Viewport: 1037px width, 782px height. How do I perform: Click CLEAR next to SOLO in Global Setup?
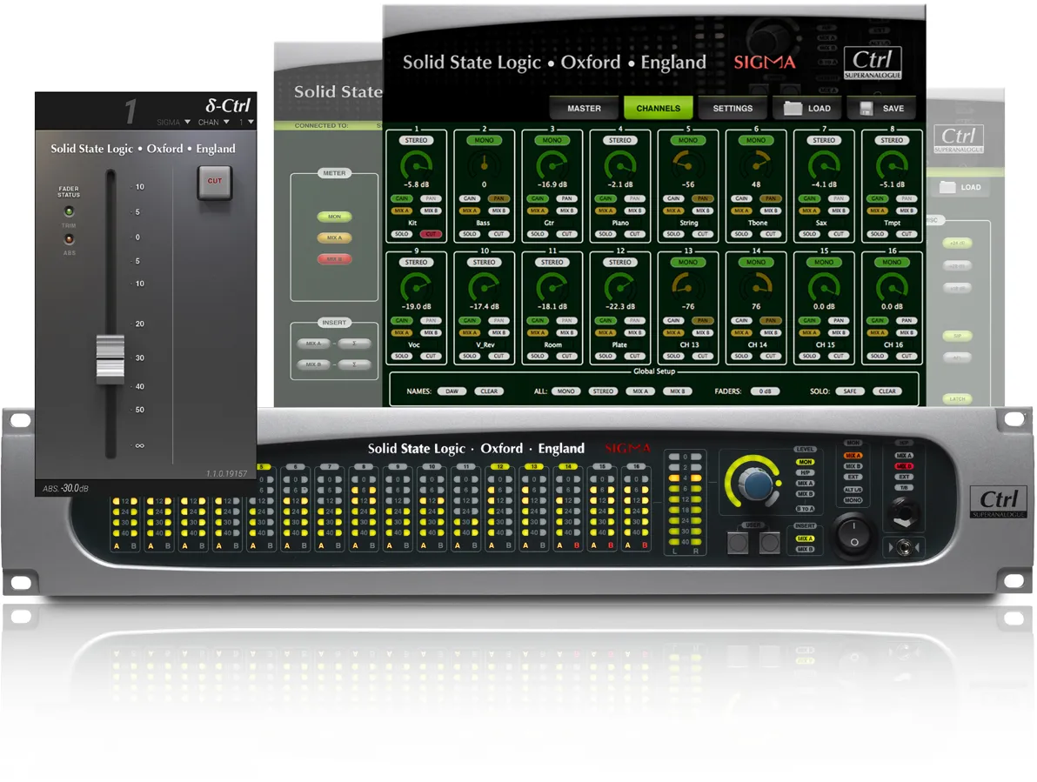point(887,391)
